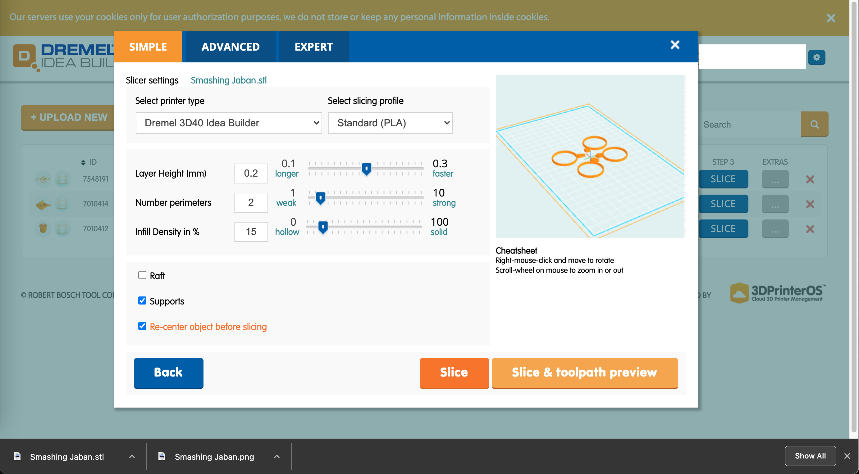This screenshot has width=859, height=474.
Task: Click the magnifier search icon button
Action: [x=814, y=124]
